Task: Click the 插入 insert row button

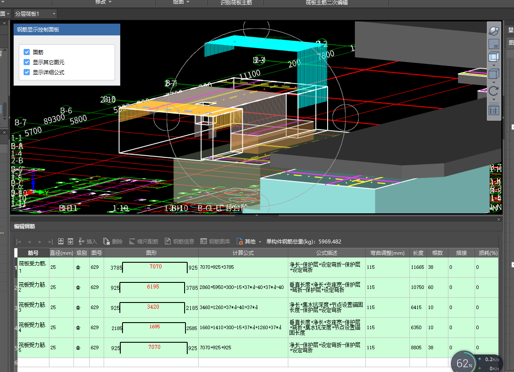Action: coord(88,241)
